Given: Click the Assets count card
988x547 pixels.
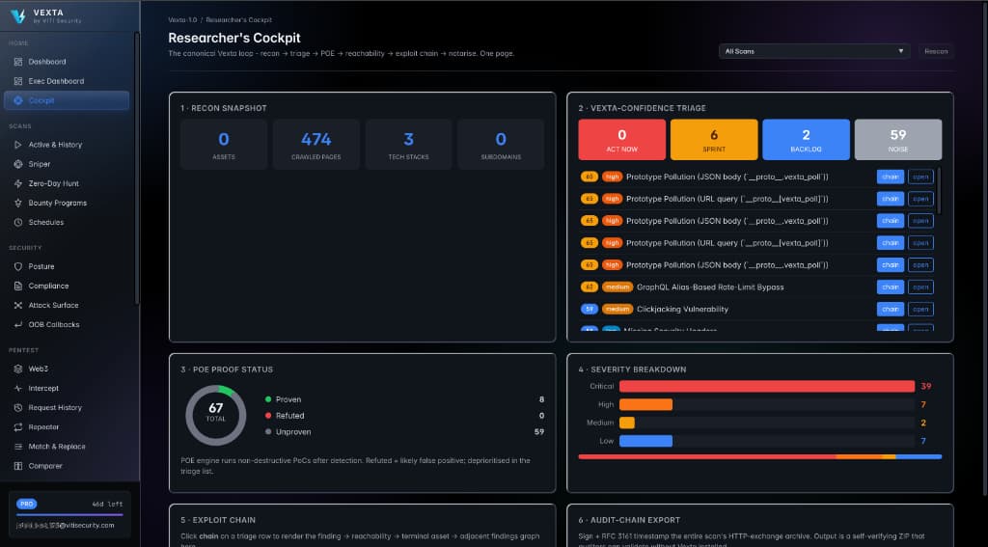Looking at the screenshot, I should click(224, 145).
